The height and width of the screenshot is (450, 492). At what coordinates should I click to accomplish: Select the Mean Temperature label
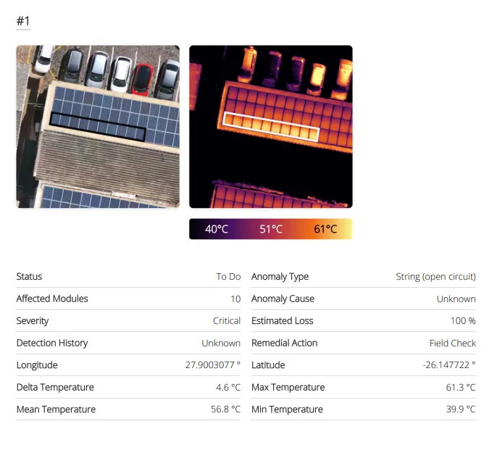coord(57,409)
